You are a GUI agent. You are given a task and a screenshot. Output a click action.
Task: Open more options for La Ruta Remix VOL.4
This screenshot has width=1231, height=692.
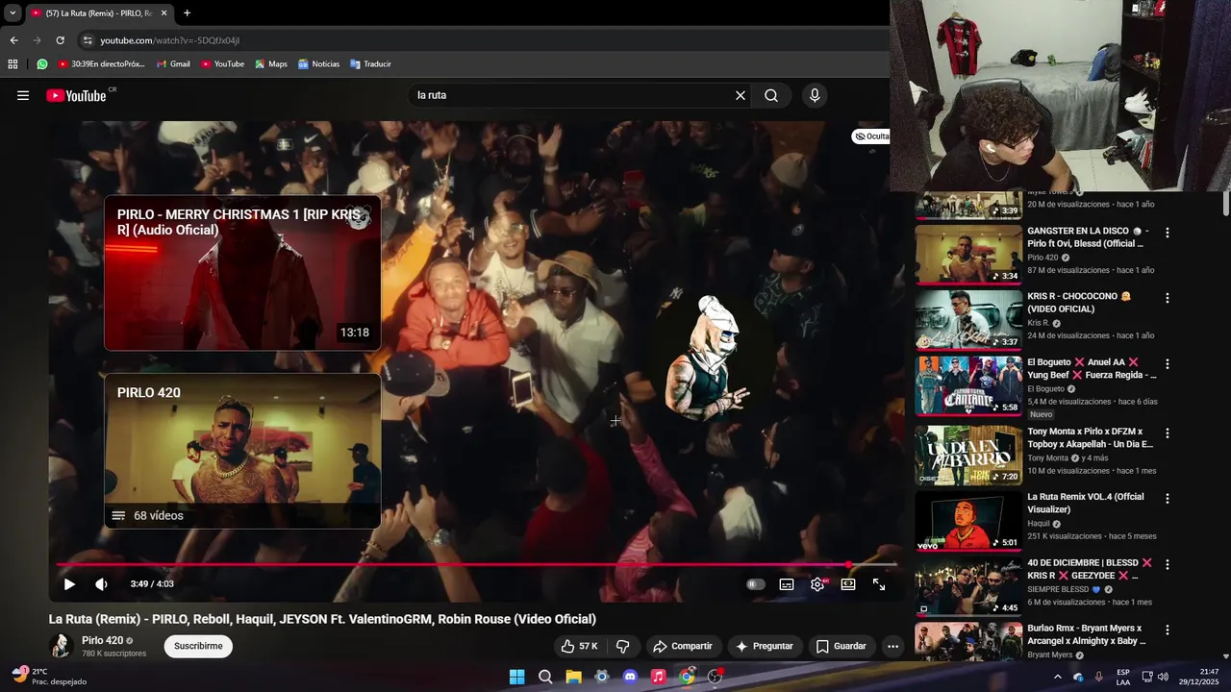[x=1168, y=499]
